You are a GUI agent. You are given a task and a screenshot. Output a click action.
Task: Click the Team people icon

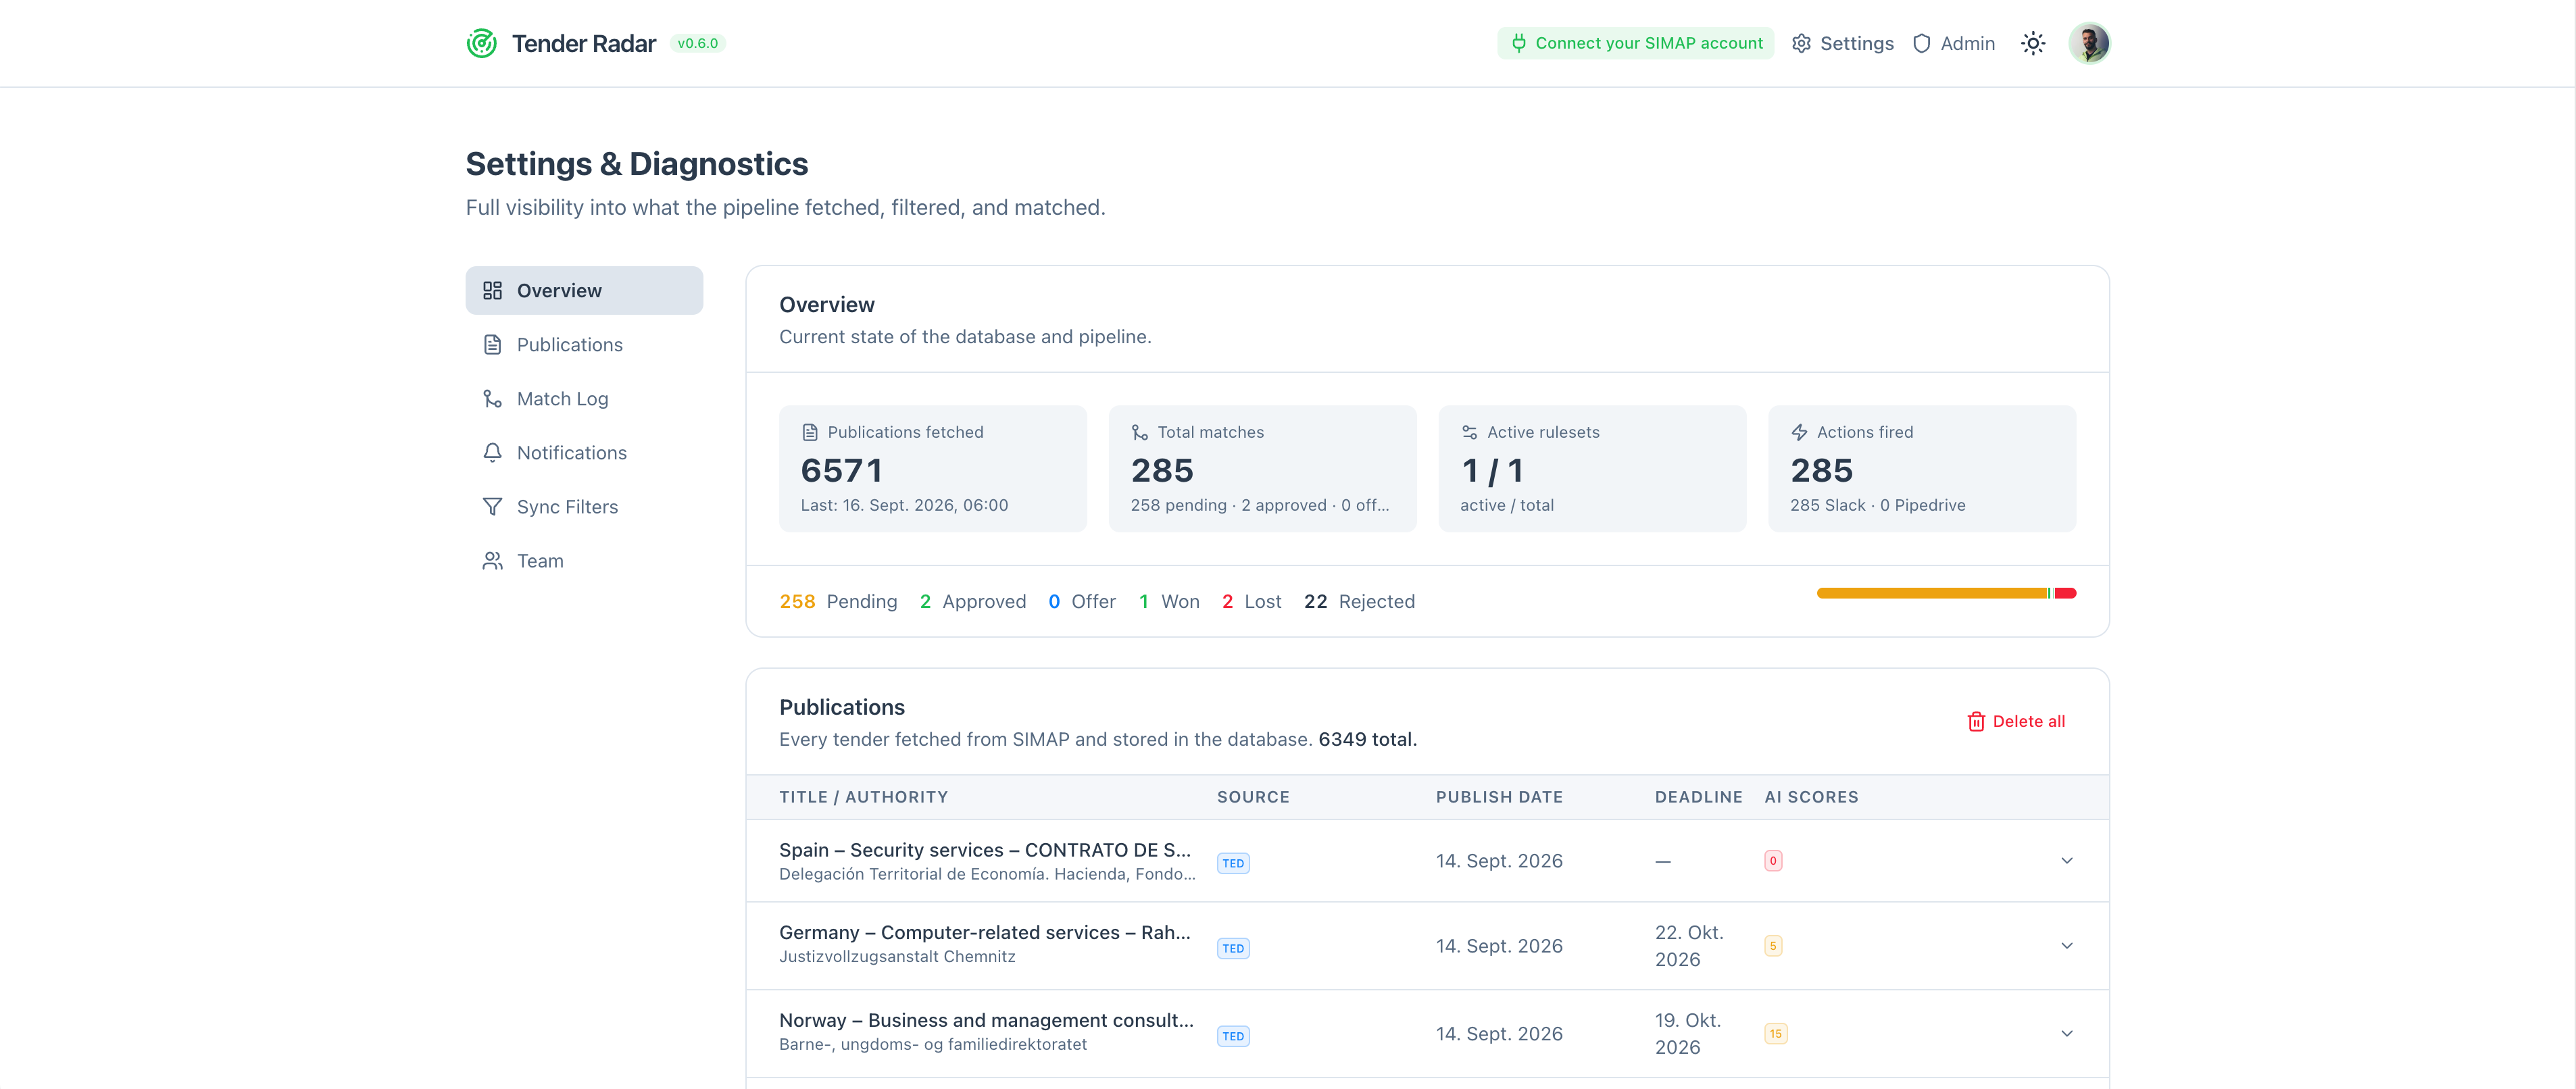[x=492, y=560]
